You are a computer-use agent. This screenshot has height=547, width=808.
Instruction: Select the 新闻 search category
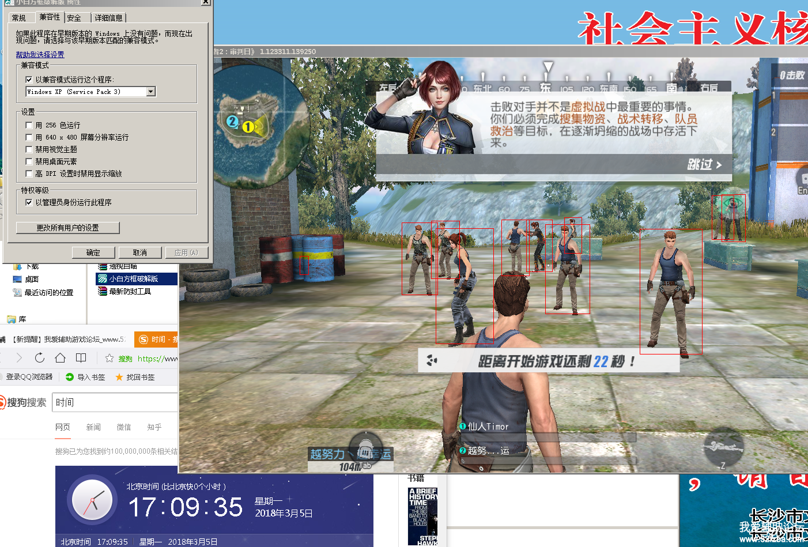tap(93, 427)
